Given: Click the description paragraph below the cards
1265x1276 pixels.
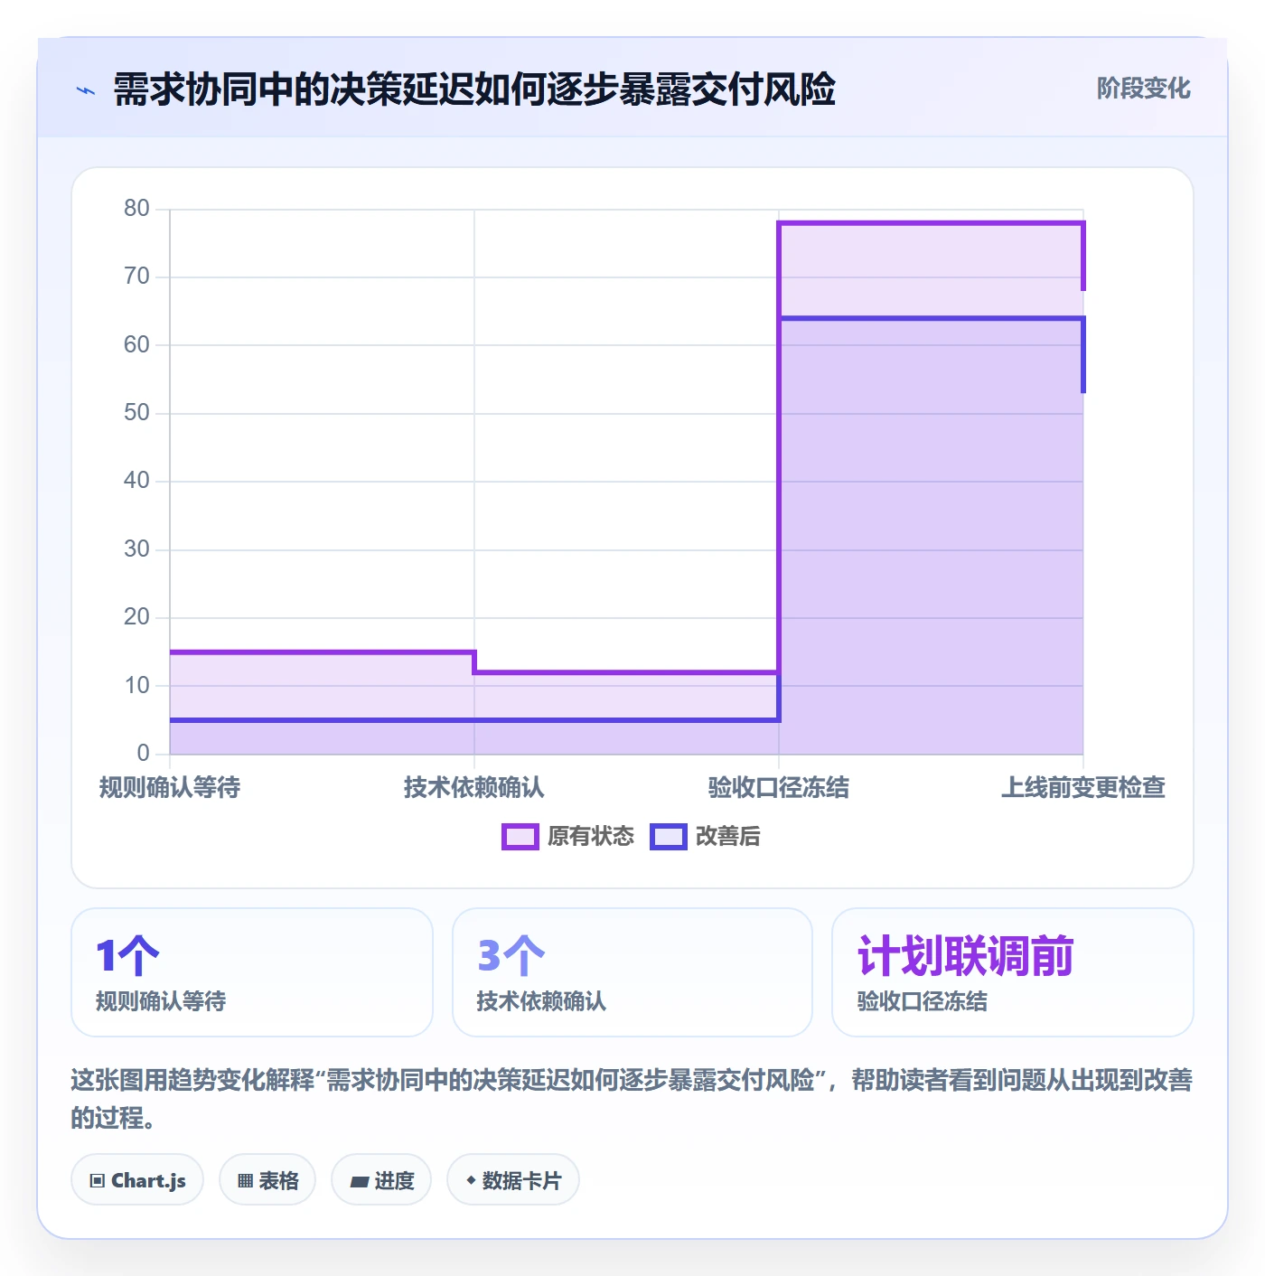Looking at the screenshot, I should pos(632,1099).
